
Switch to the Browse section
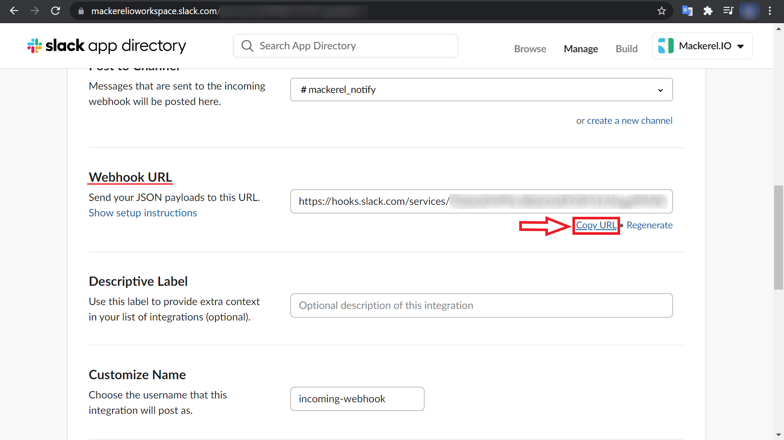click(530, 48)
